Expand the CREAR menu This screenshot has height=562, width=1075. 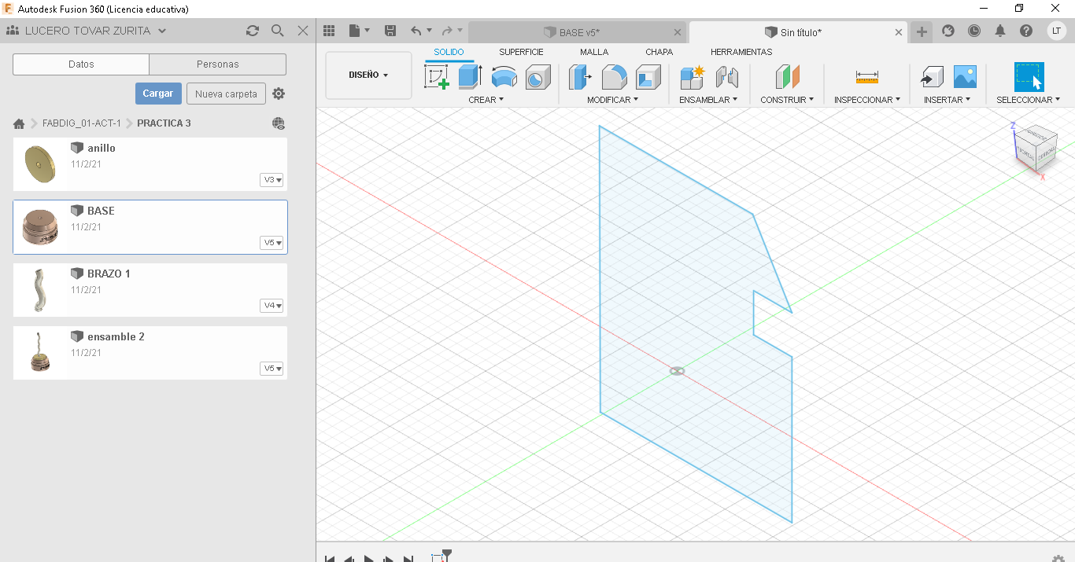pos(486,100)
